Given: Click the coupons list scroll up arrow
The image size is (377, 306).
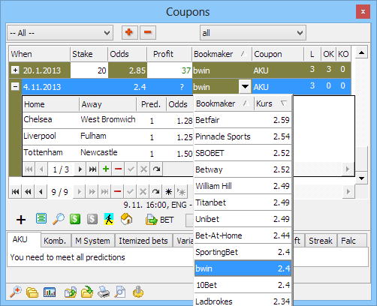Looking at the screenshot, I should coord(361,52).
